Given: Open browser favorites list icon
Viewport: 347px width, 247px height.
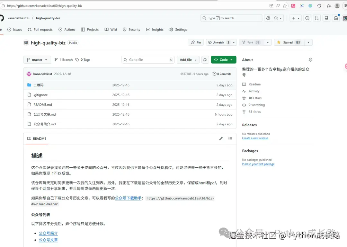Looking at the screenshot, I should point(329,6).
